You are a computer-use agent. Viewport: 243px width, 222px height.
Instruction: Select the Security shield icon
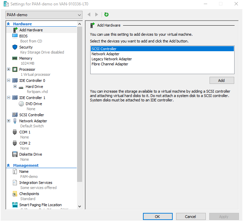click(x=15, y=47)
